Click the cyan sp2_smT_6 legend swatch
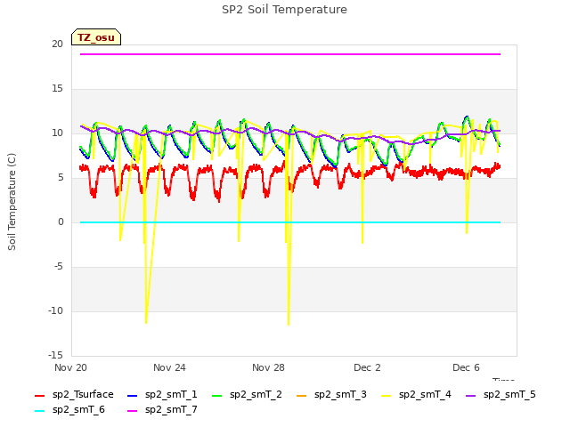Image resolution: width=570 pixels, height=427 pixels. point(39,411)
